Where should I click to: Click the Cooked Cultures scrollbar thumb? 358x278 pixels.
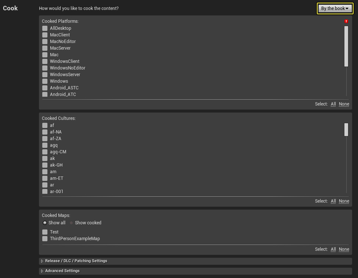(x=346, y=129)
